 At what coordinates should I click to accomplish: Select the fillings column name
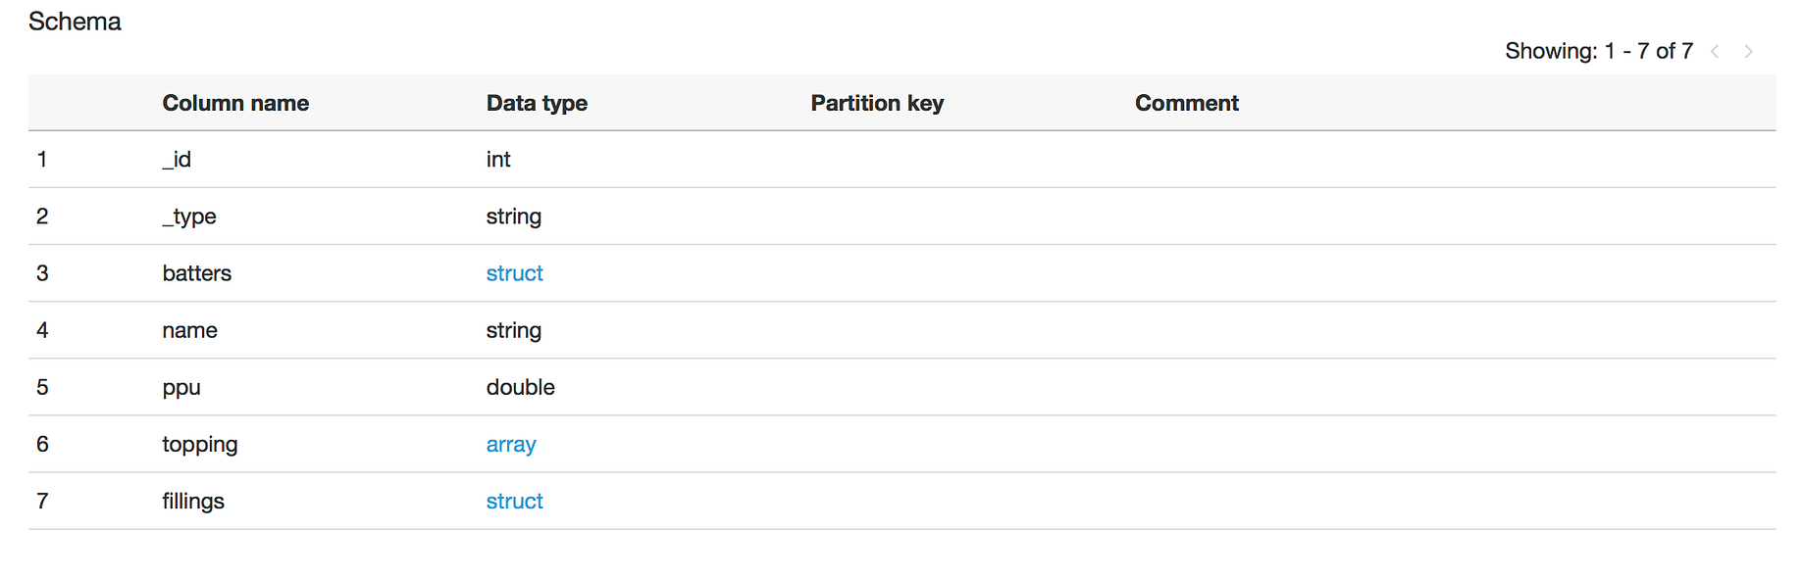(x=193, y=502)
